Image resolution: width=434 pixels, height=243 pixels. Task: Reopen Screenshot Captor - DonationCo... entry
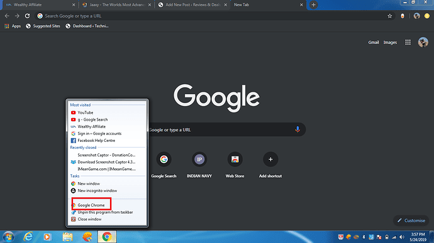108,155
